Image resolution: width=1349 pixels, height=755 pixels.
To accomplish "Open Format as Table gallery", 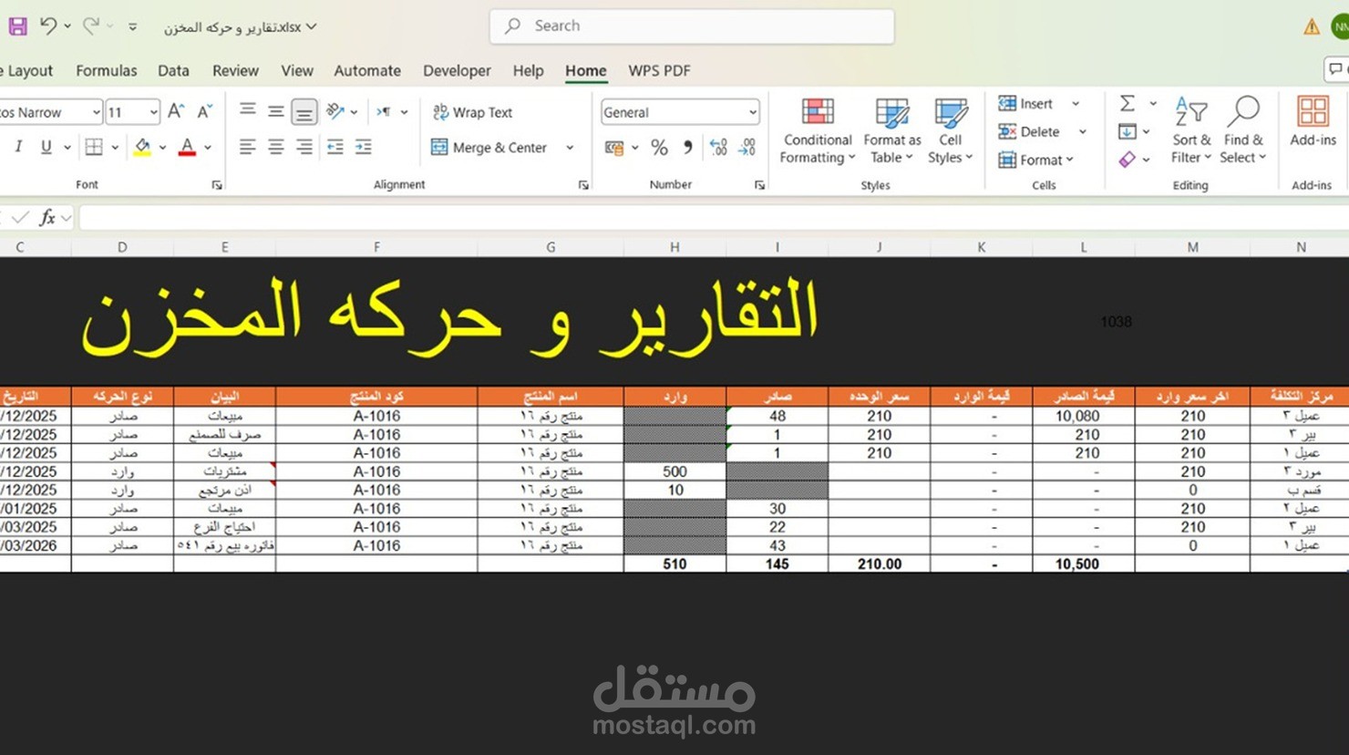I will [891, 131].
